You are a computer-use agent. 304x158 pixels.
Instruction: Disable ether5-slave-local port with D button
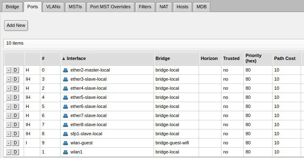(x=15, y=98)
